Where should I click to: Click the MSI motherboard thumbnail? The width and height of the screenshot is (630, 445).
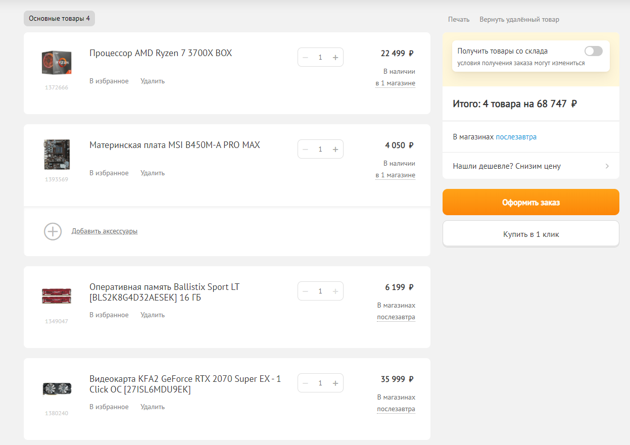click(x=57, y=154)
